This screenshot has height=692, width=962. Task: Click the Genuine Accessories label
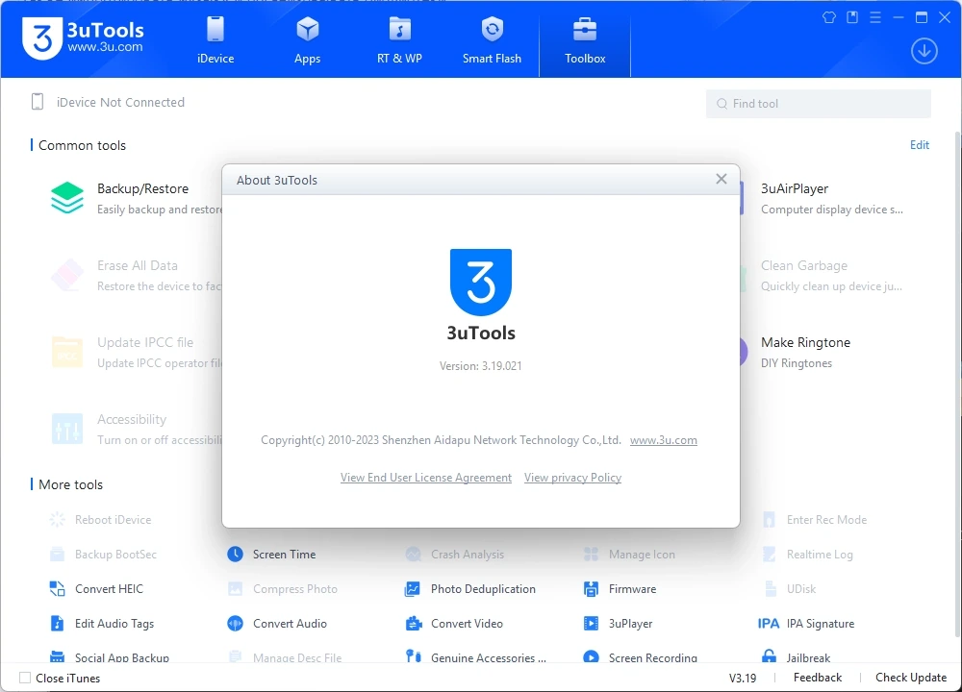[x=489, y=657]
